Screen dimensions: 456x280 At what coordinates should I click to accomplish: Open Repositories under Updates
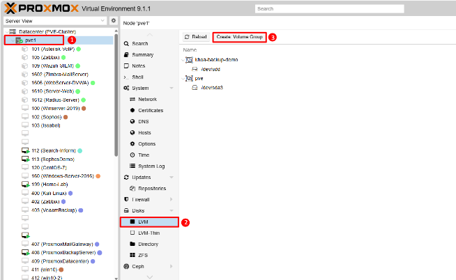[152, 188]
